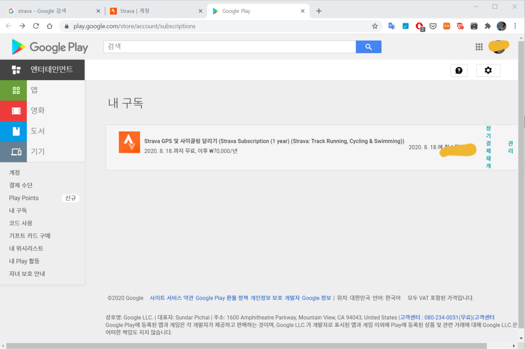Open 내 위시리스트 in the sidebar
Screen dimensions: 525x349
click(26, 249)
